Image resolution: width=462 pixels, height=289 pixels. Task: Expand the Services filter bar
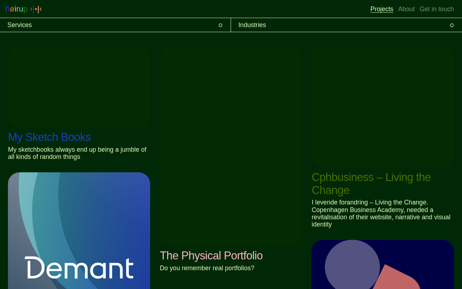tap(115, 25)
